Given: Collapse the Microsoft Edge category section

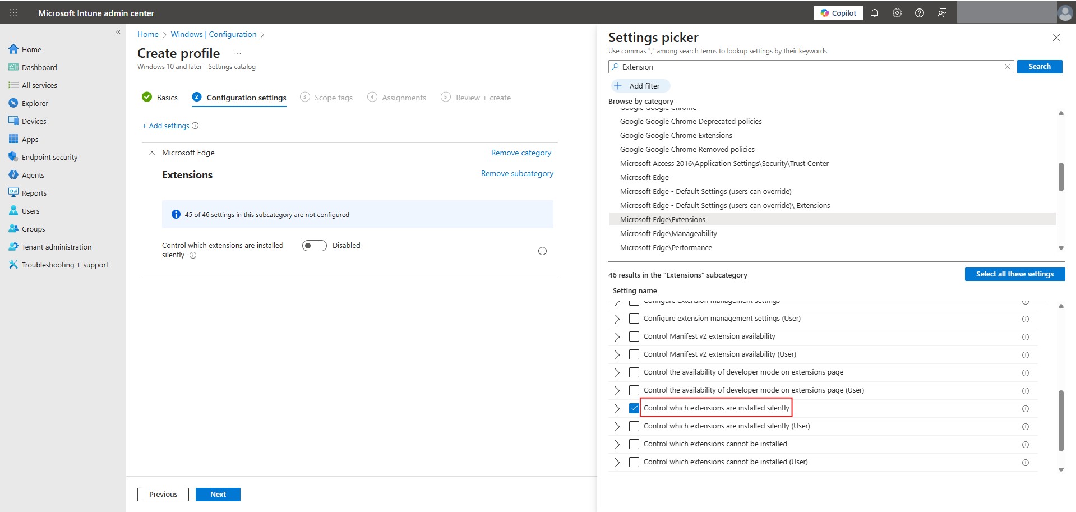Looking at the screenshot, I should pos(151,153).
